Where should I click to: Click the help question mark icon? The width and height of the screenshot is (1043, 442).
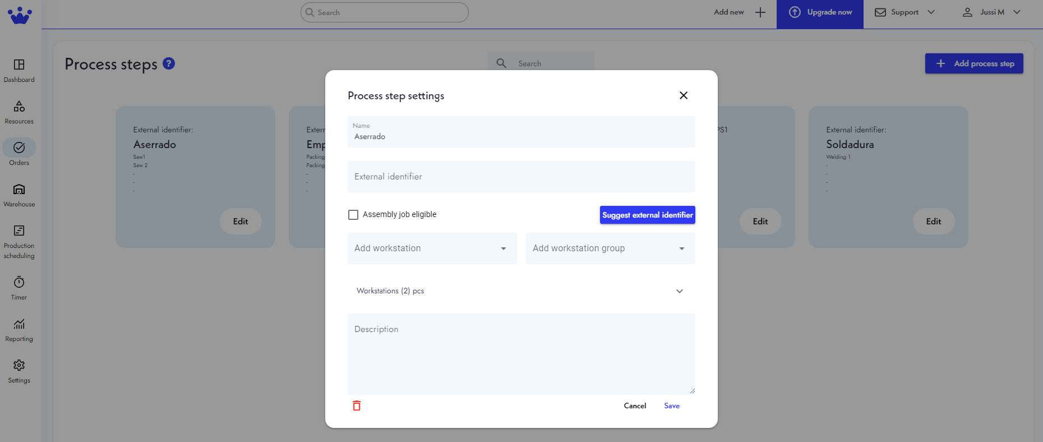coord(169,63)
